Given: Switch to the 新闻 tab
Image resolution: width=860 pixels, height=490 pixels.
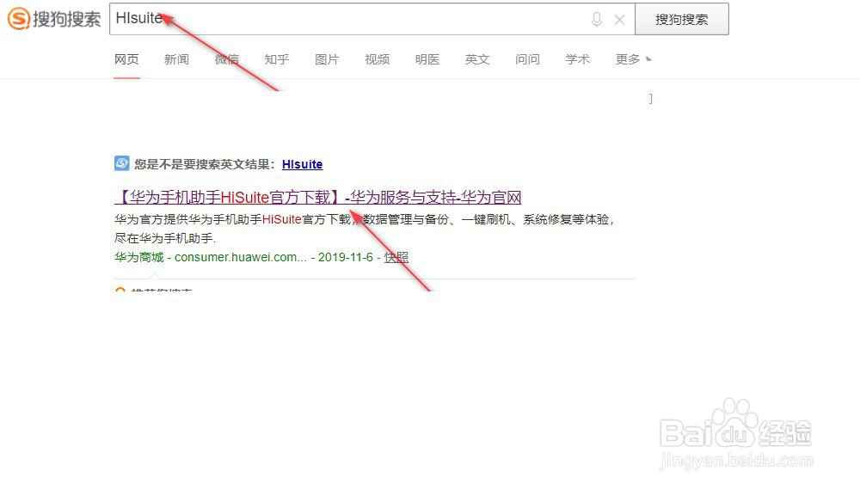Looking at the screenshot, I should [176, 59].
